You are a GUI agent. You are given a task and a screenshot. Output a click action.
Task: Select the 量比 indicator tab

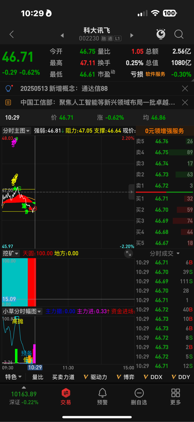(x=38, y=377)
